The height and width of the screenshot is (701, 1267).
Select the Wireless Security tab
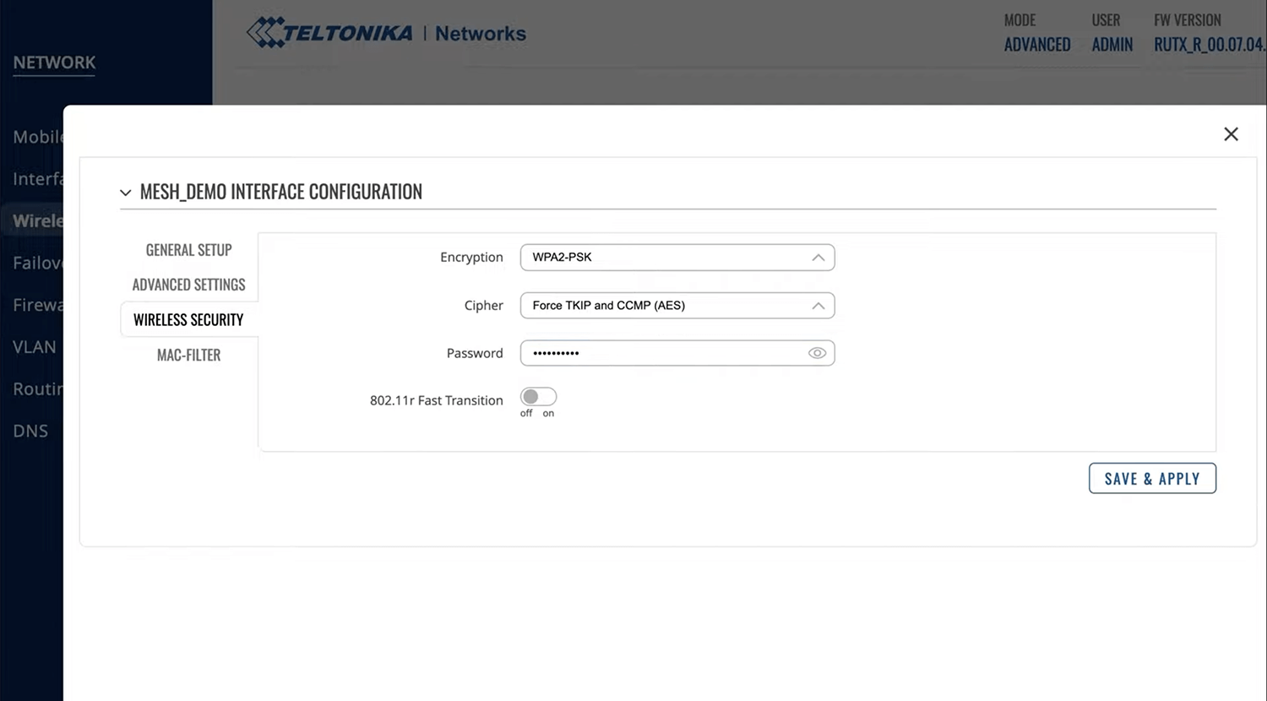coord(188,320)
